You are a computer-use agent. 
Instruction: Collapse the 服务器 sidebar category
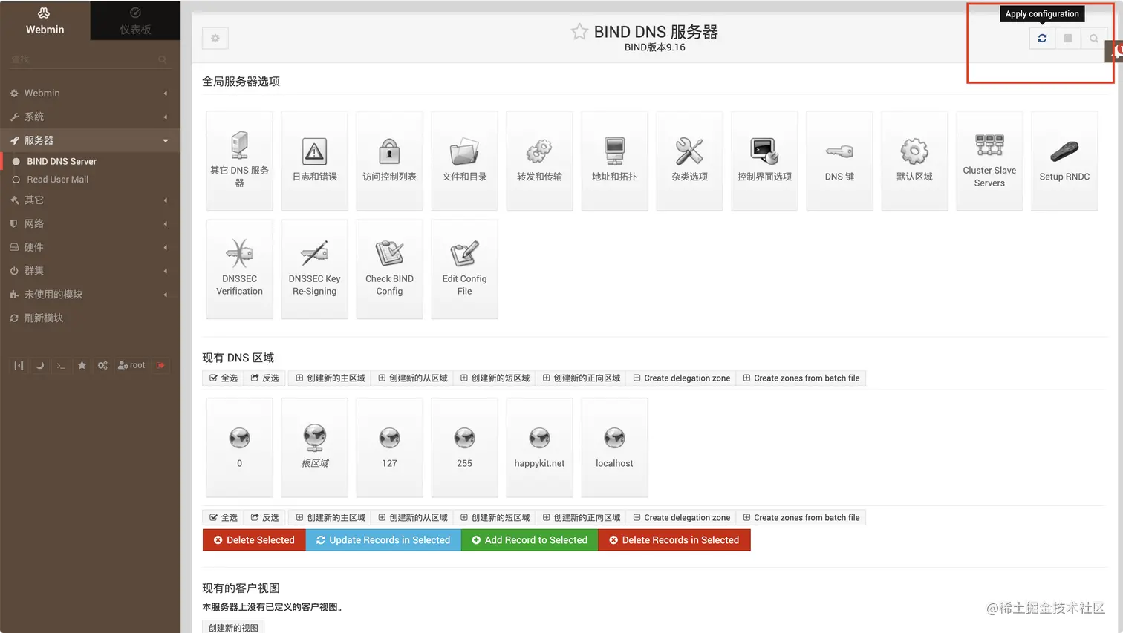click(x=90, y=140)
